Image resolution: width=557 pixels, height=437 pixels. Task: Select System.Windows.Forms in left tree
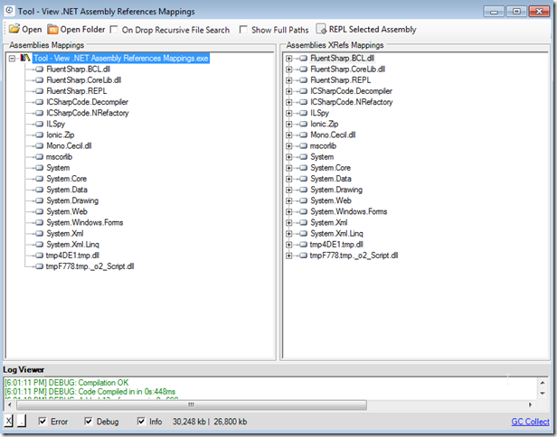pos(85,223)
